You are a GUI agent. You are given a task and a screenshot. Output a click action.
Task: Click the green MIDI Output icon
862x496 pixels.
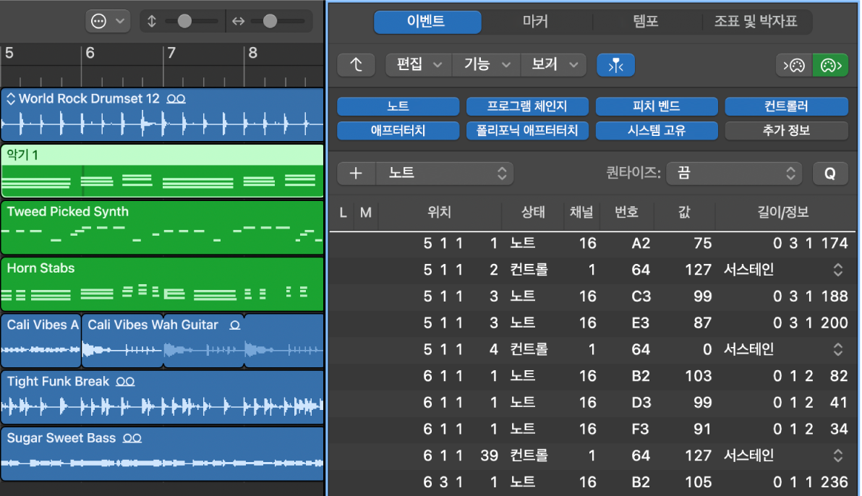coord(830,64)
